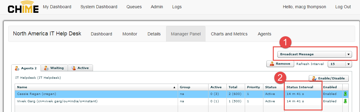
Task: Sort by the Total column header
Action: tap(236, 87)
